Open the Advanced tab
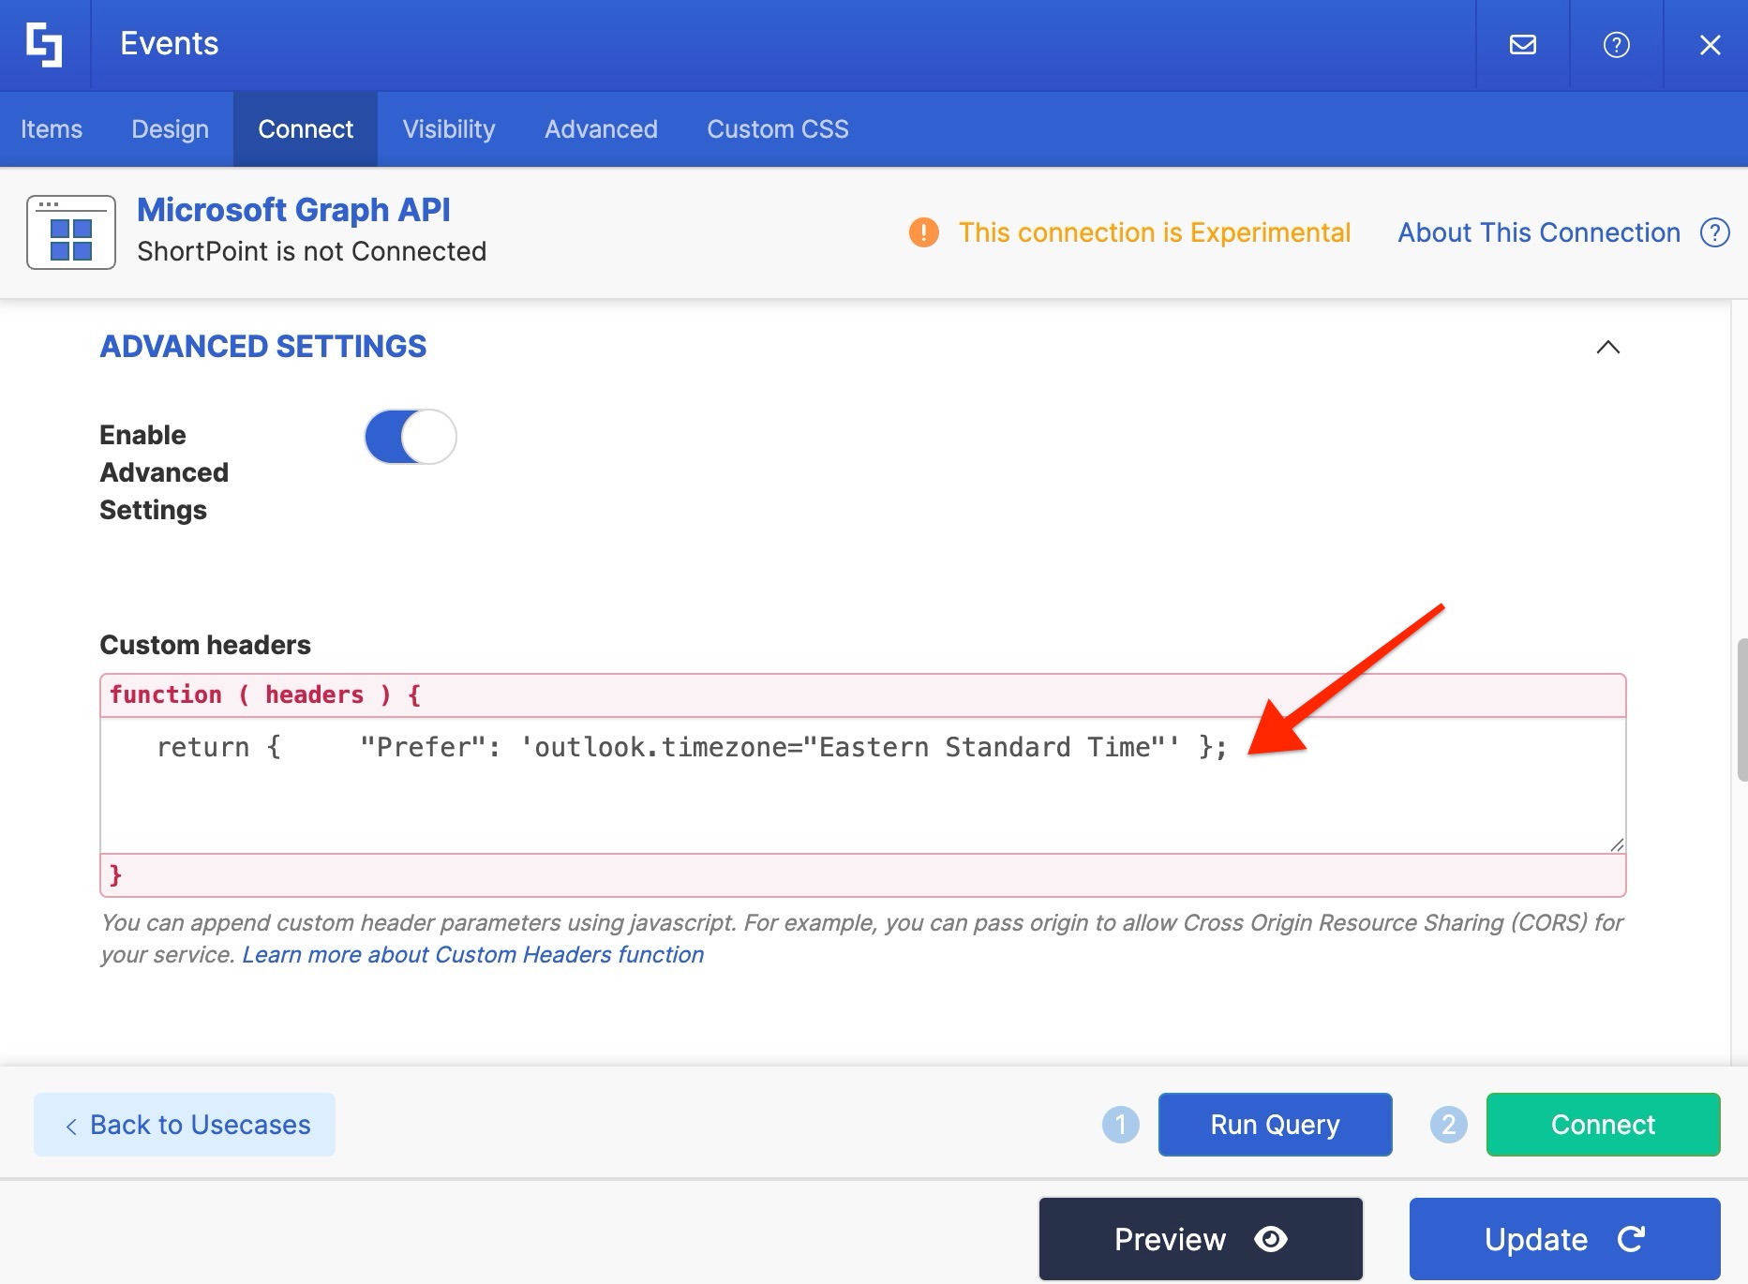 pyautogui.click(x=601, y=129)
